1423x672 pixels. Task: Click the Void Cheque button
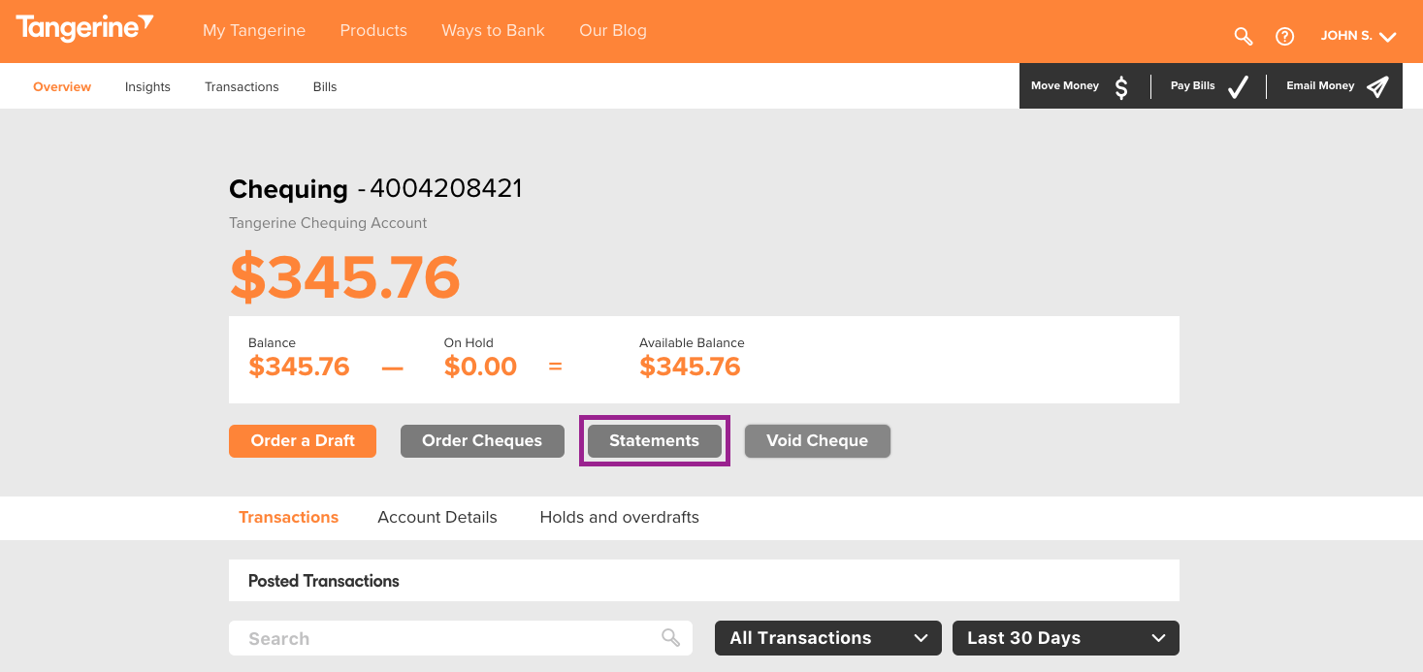point(817,440)
